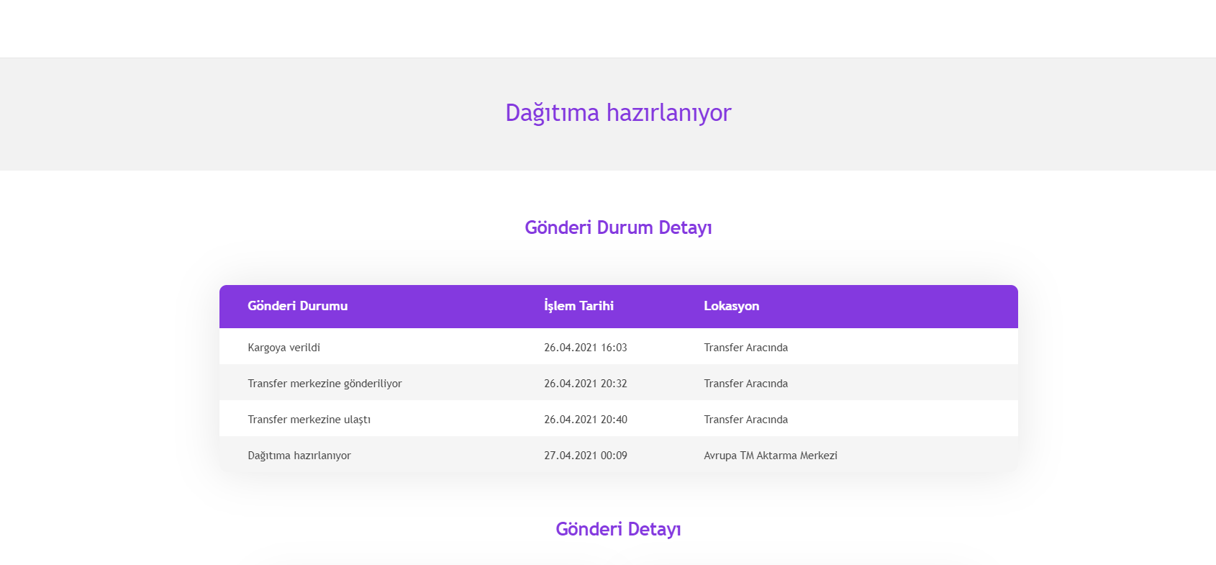Select the date '27.04.2021 00:09'

[x=586, y=456]
